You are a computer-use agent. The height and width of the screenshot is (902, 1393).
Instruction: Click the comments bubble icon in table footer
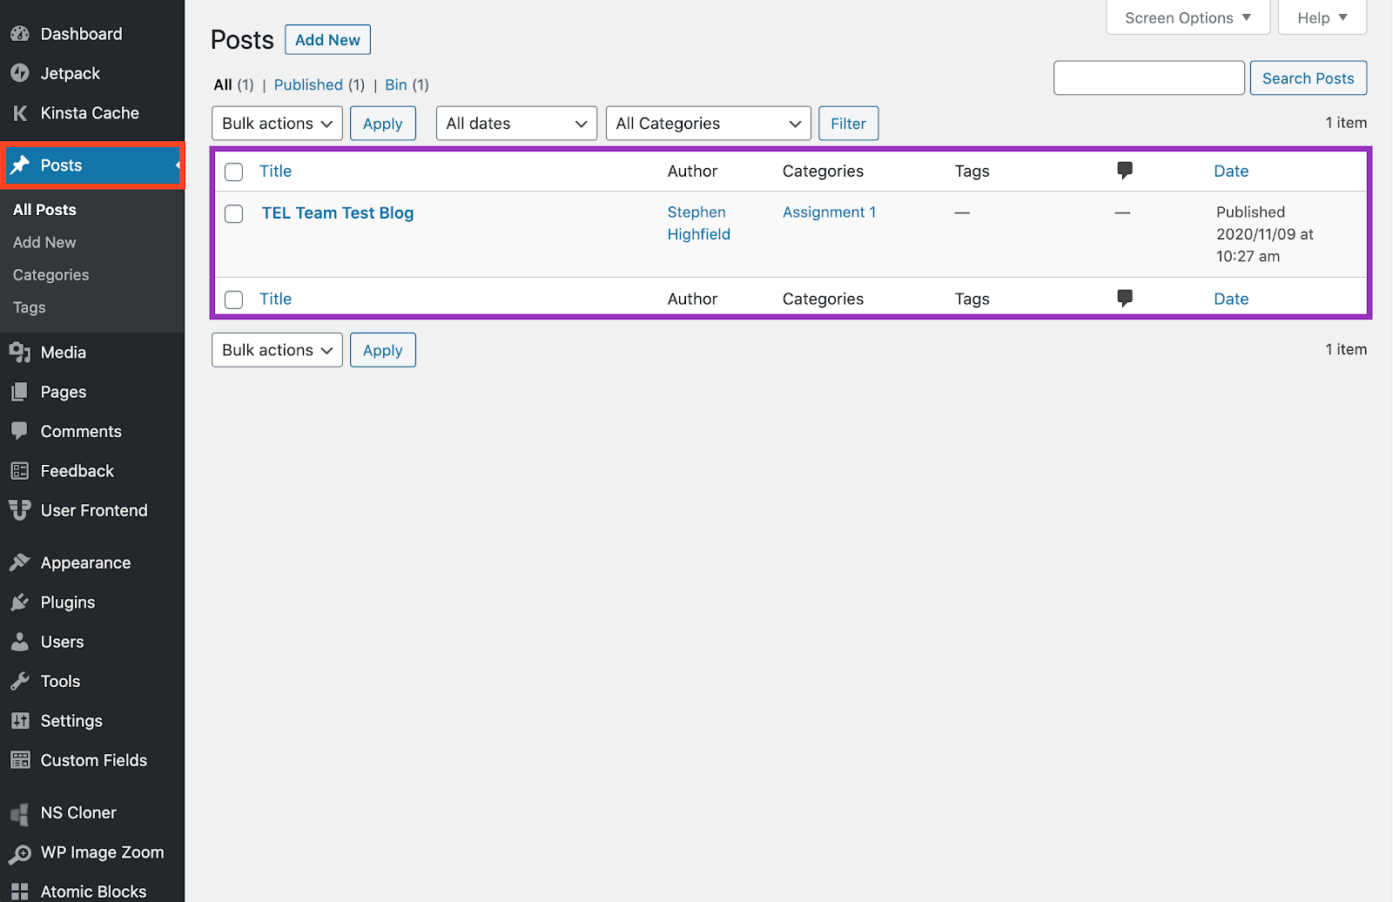click(1125, 299)
